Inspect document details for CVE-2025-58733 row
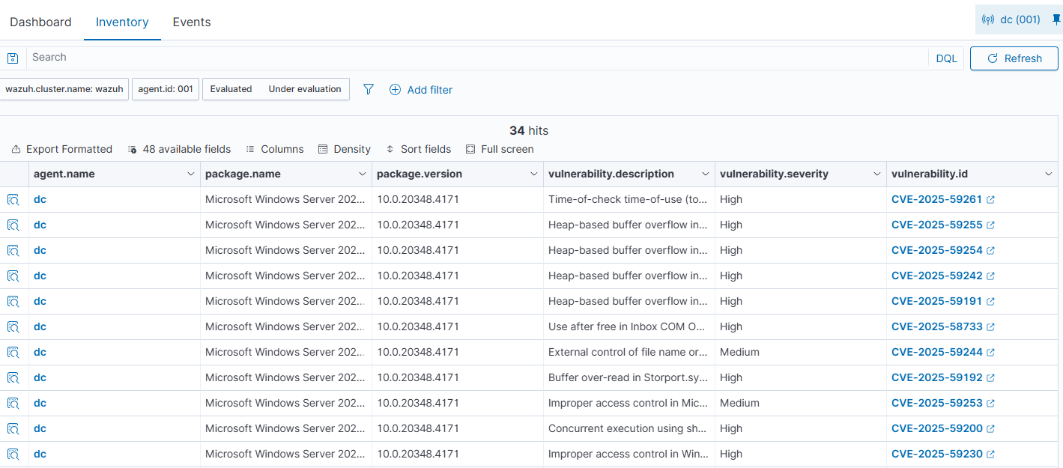Screen dimensions: 1063x468 click(x=13, y=327)
